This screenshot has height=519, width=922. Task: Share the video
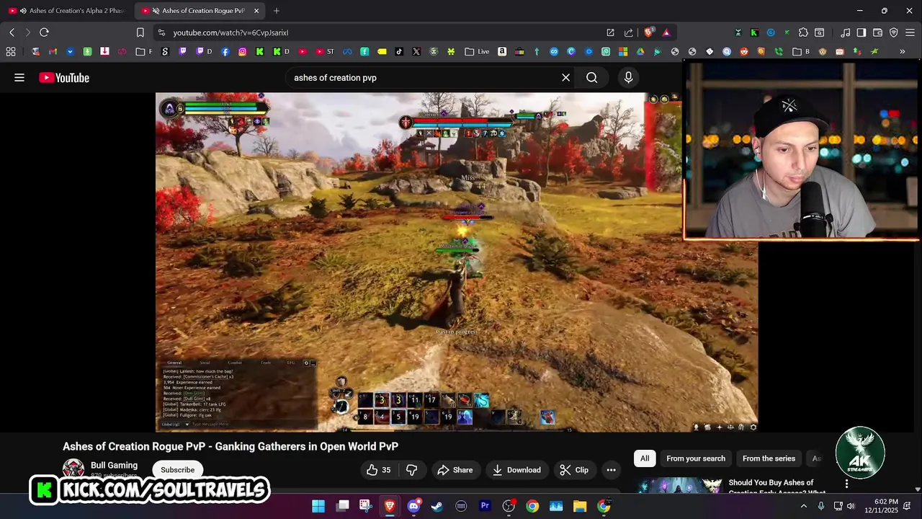coord(455,470)
